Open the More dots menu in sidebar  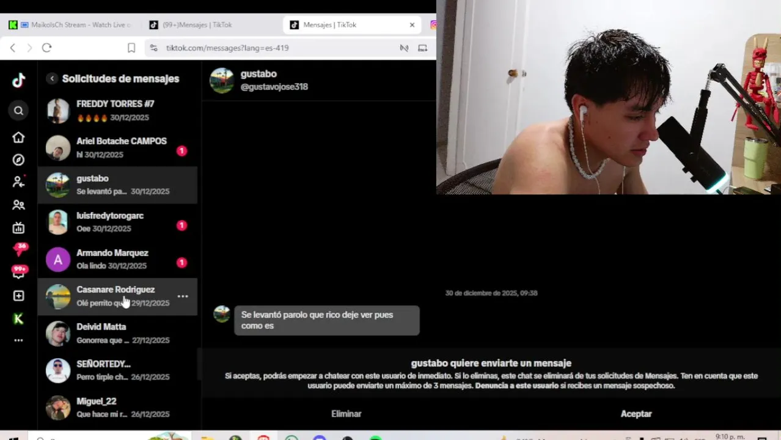click(18, 340)
